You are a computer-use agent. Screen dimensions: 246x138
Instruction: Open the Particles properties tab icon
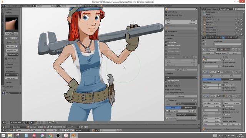233,38
